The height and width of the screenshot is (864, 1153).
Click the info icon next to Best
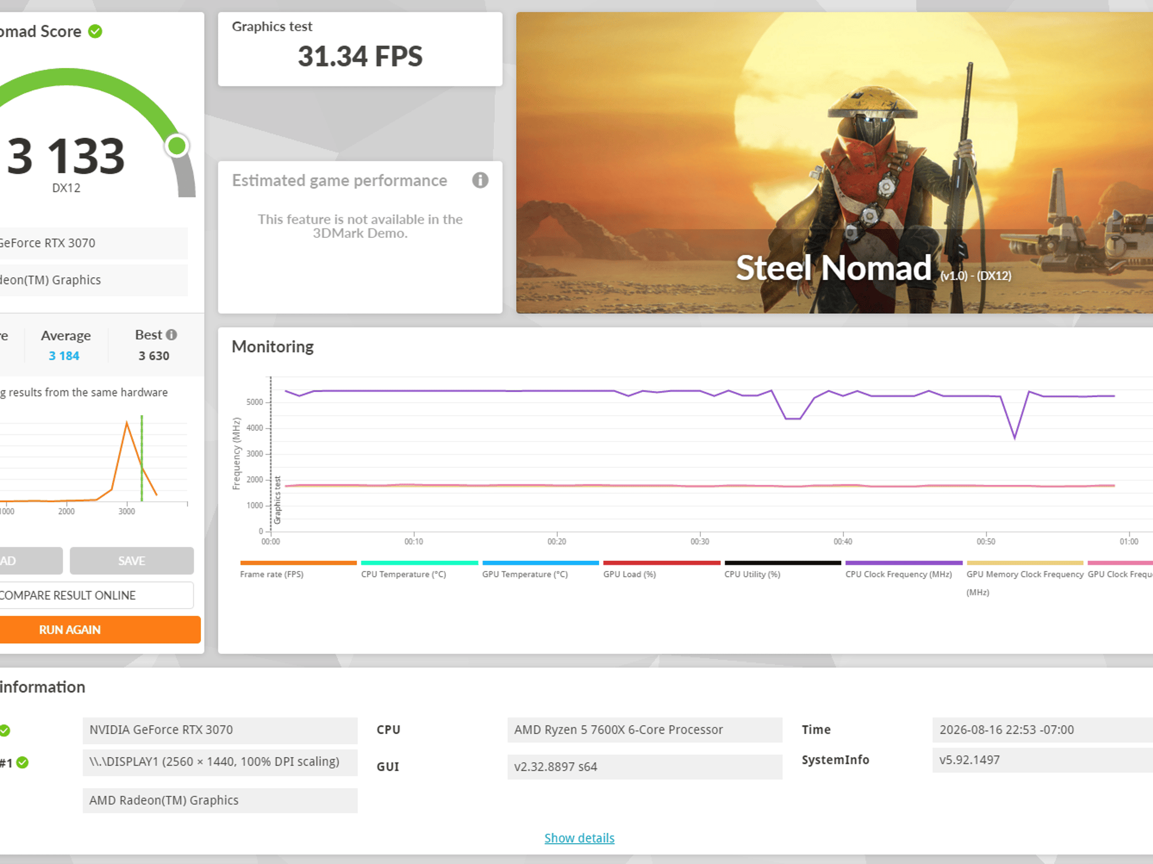point(172,335)
